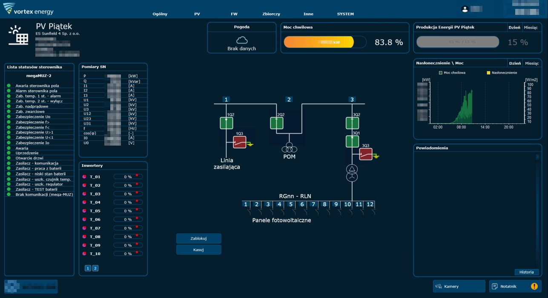This screenshot has height=298, width=548.
Task: Open the Zbiorczy menu
Action: pos(271,14)
